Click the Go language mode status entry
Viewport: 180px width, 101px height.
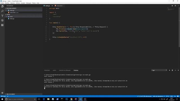tap(175, 96)
